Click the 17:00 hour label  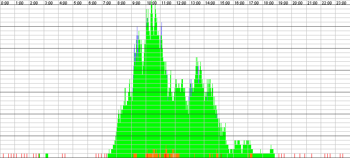point(254,4)
